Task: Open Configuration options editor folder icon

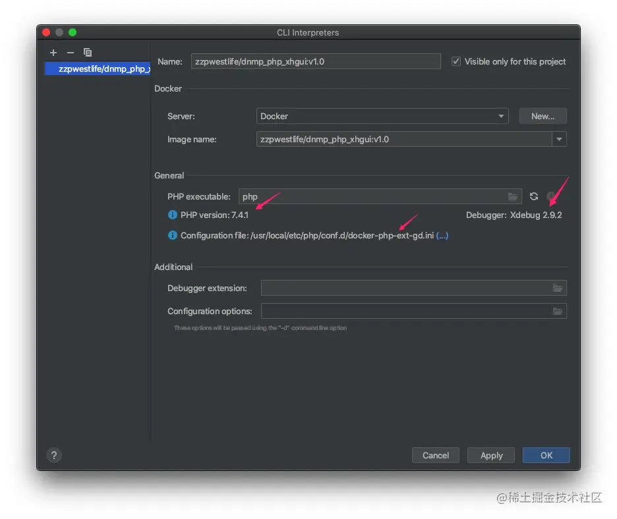Action: (x=558, y=311)
